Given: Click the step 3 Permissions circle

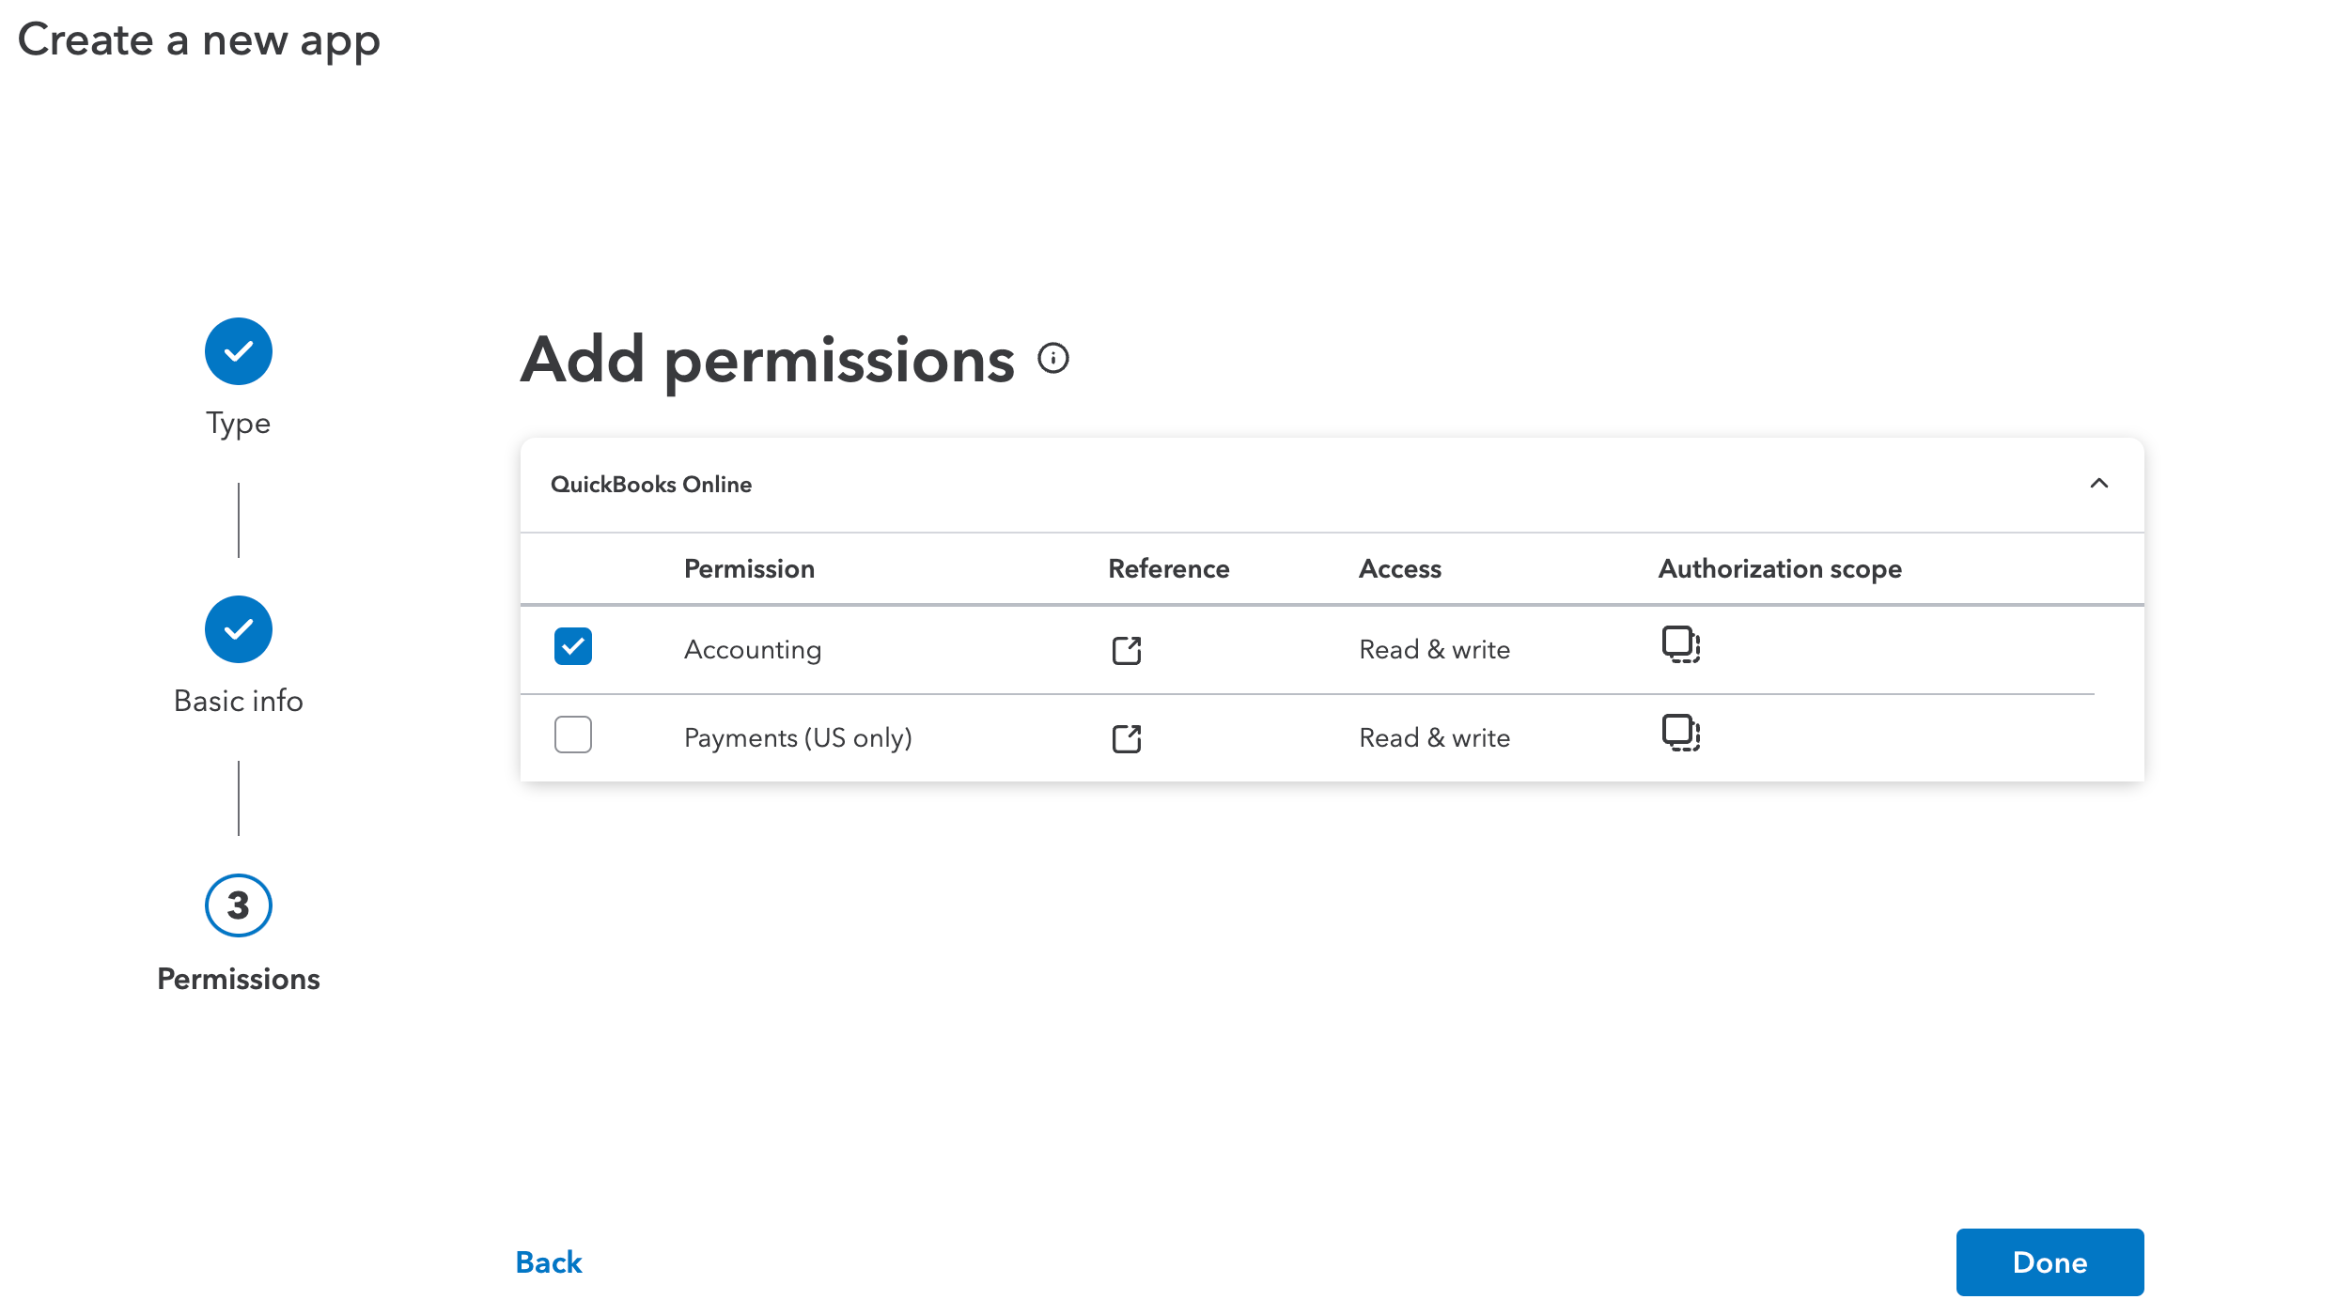Looking at the screenshot, I should point(239,905).
